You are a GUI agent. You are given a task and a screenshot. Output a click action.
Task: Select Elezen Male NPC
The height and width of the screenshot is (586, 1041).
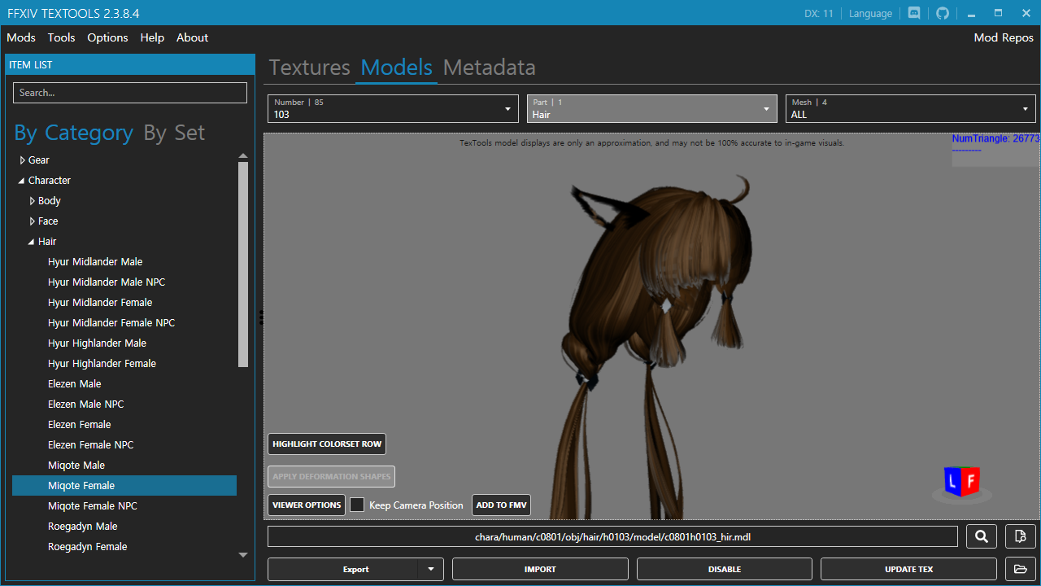click(86, 405)
